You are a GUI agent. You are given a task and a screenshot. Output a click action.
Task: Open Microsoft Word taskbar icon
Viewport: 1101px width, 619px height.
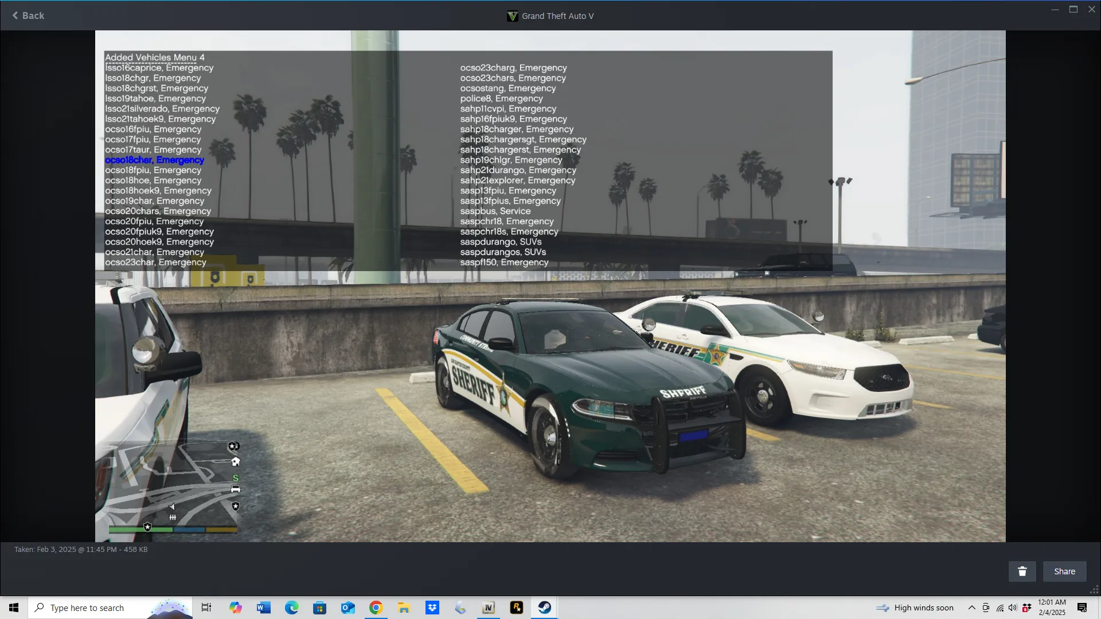pyautogui.click(x=263, y=608)
